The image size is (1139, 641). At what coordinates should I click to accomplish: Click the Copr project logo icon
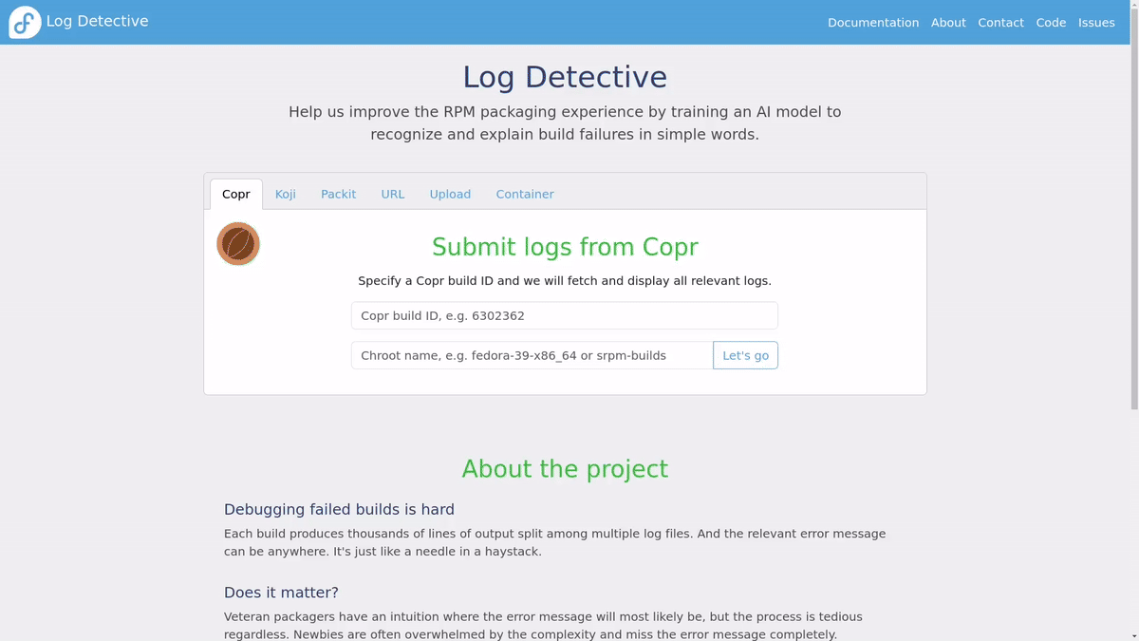point(238,244)
